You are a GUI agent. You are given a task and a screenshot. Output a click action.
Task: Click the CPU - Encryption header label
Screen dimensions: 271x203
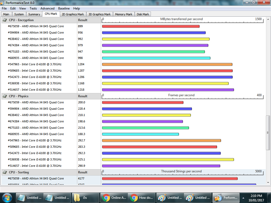[21, 20]
